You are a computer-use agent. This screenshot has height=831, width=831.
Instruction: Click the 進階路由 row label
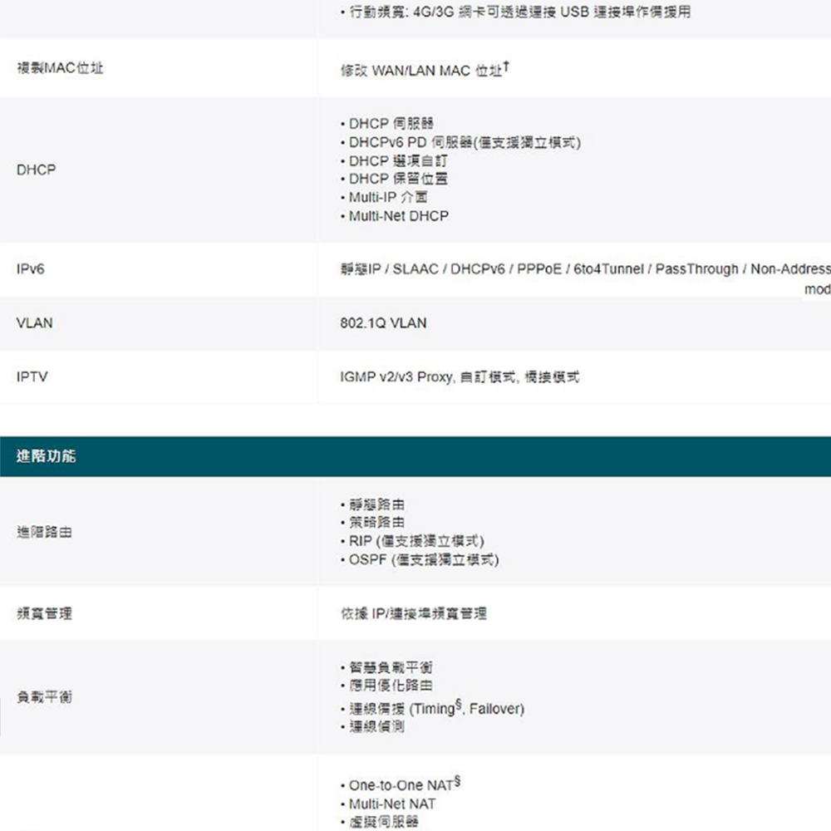pyautogui.click(x=44, y=532)
